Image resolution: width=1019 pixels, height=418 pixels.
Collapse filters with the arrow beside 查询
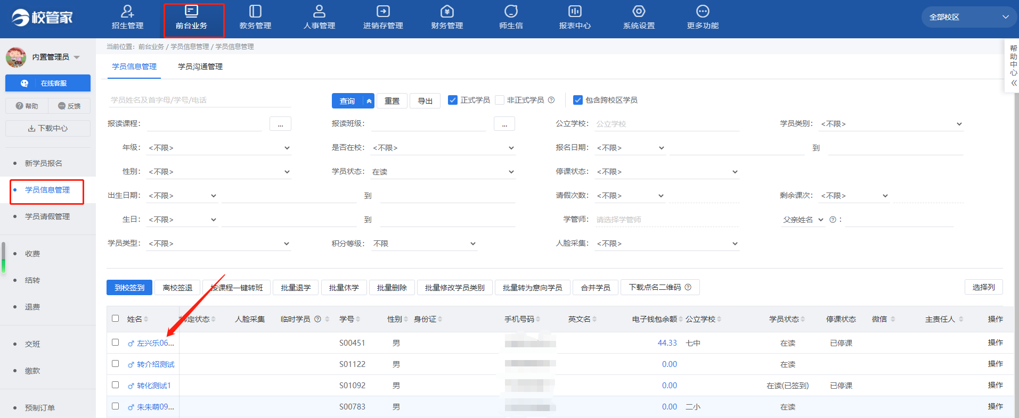(369, 101)
